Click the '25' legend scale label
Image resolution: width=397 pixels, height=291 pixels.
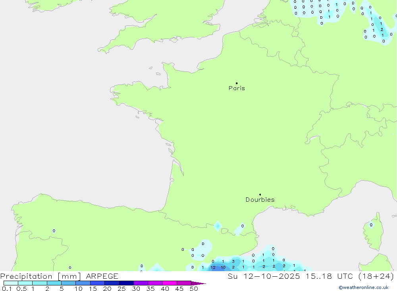[121, 289]
